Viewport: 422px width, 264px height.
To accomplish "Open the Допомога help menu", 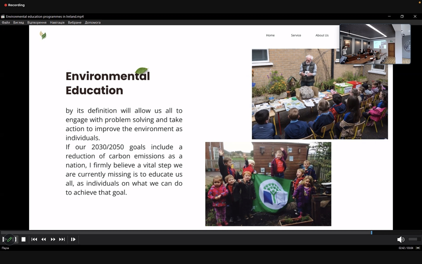I will coord(92,23).
